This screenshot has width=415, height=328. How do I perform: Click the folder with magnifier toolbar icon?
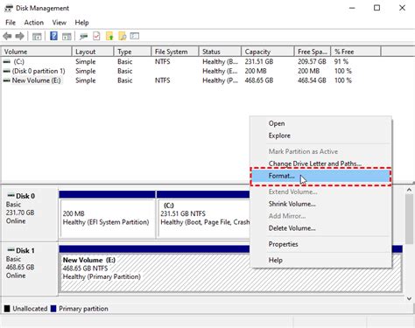click(x=123, y=36)
